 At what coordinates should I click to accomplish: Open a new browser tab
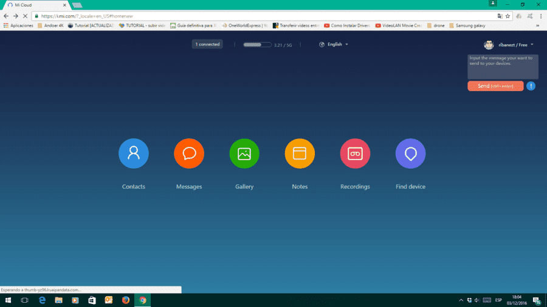(77, 5)
